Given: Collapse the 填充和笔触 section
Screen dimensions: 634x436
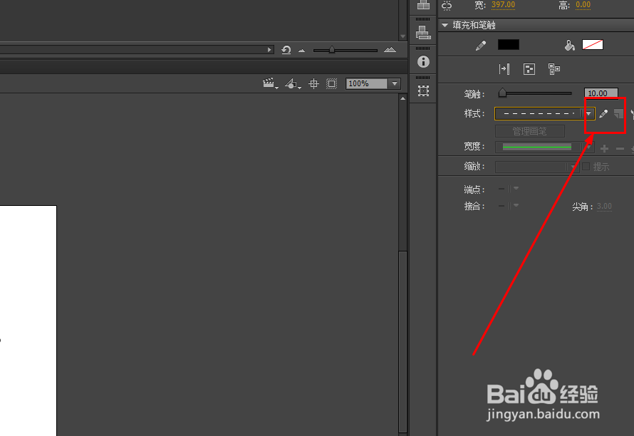Looking at the screenshot, I should 445,25.
